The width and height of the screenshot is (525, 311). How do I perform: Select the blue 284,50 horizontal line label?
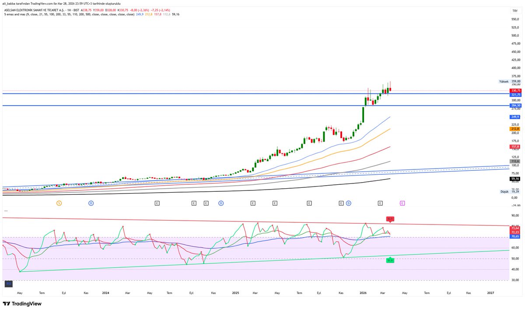[515, 106]
